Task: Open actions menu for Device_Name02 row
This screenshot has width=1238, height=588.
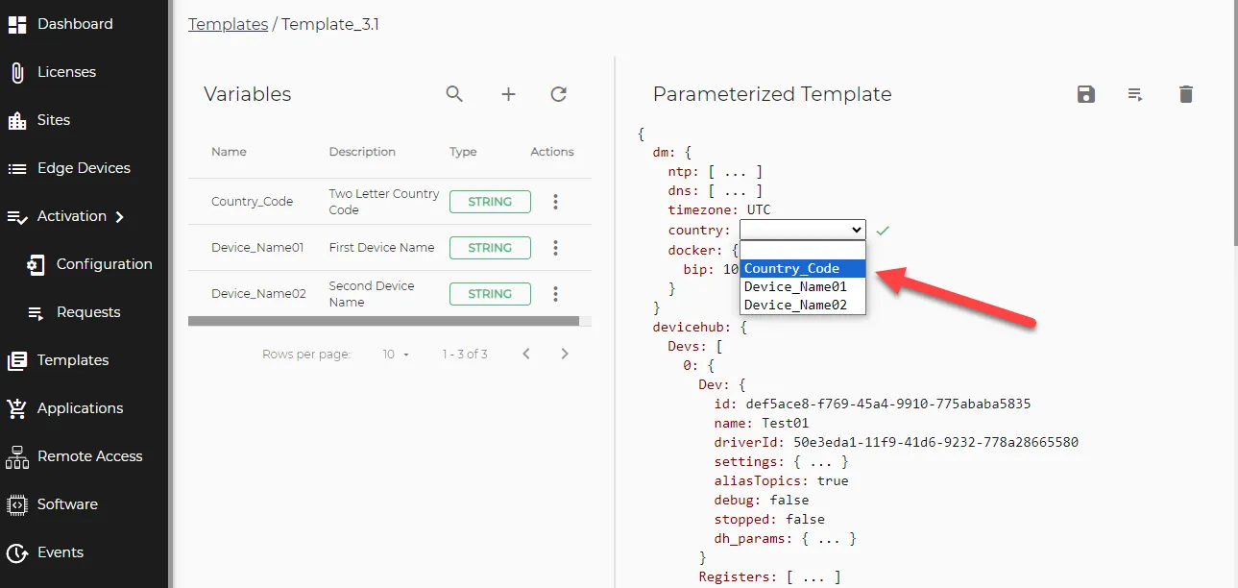Action: (x=555, y=294)
